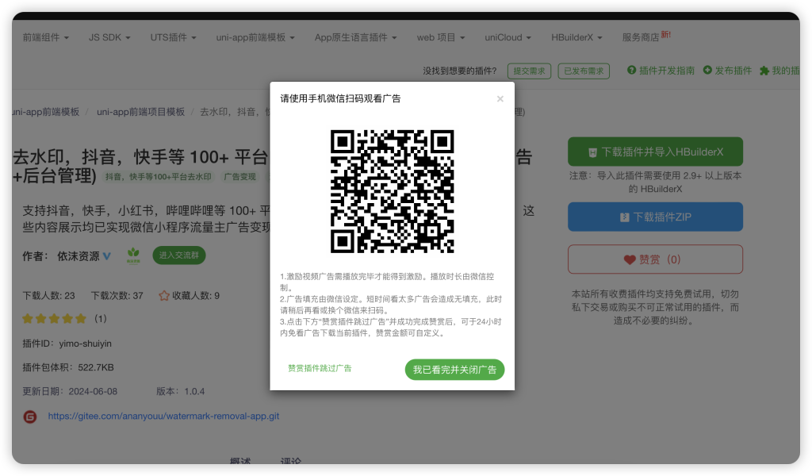Click 插件ID: yimo-shuiyin text

click(67, 344)
